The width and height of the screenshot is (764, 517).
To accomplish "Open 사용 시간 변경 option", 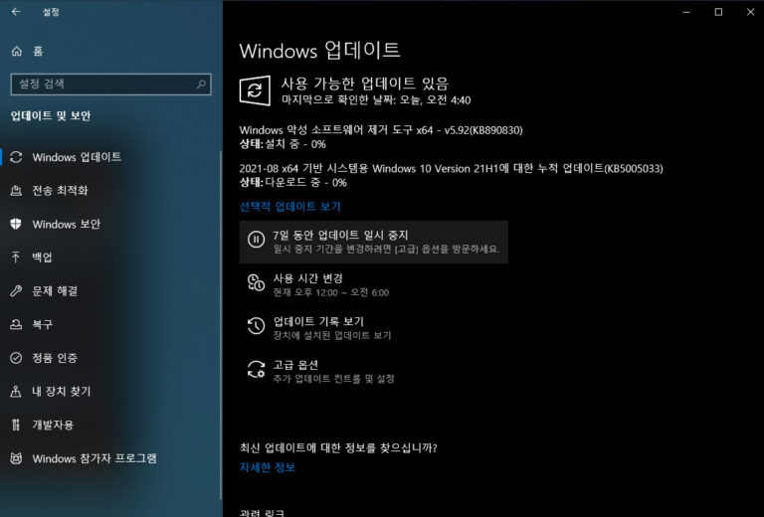I will coord(308,278).
